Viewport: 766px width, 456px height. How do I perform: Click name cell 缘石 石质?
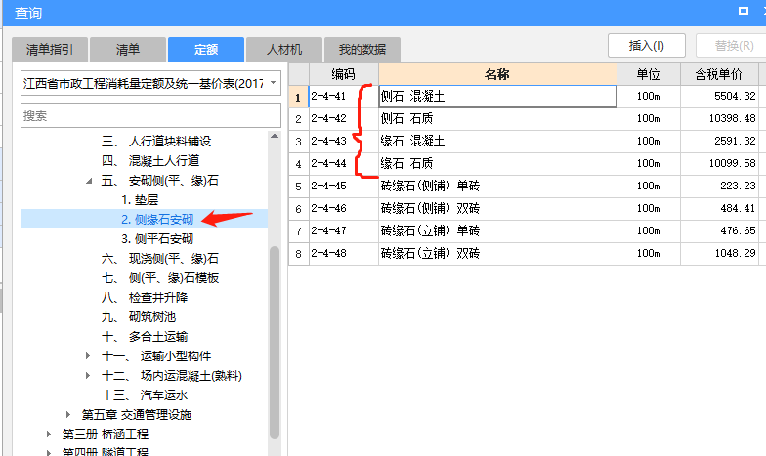pos(497,164)
